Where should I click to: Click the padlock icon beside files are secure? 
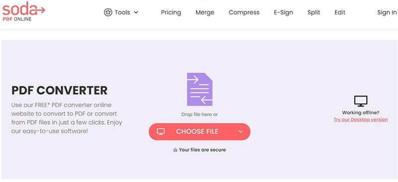175,150
